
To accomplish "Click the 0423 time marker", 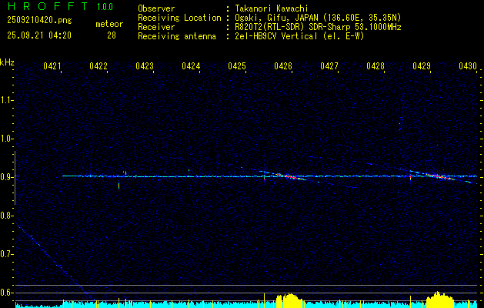I will click(x=145, y=67).
